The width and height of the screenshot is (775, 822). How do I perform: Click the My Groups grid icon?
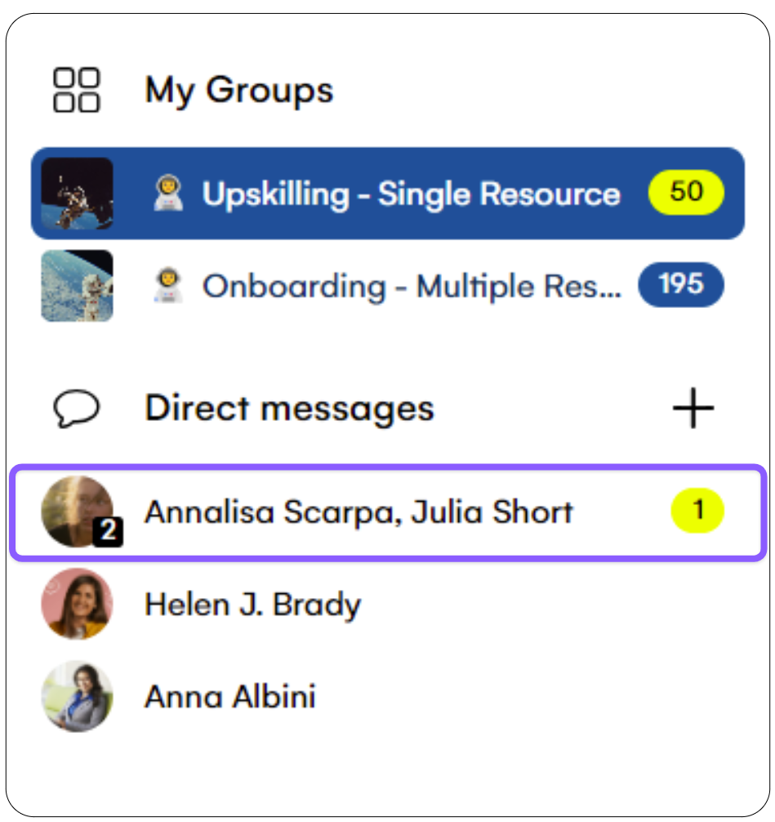click(77, 90)
